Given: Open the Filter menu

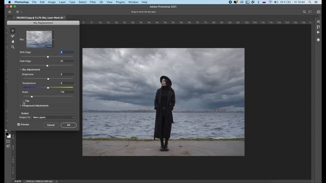Looking at the screenshot, I should pos(93,2).
